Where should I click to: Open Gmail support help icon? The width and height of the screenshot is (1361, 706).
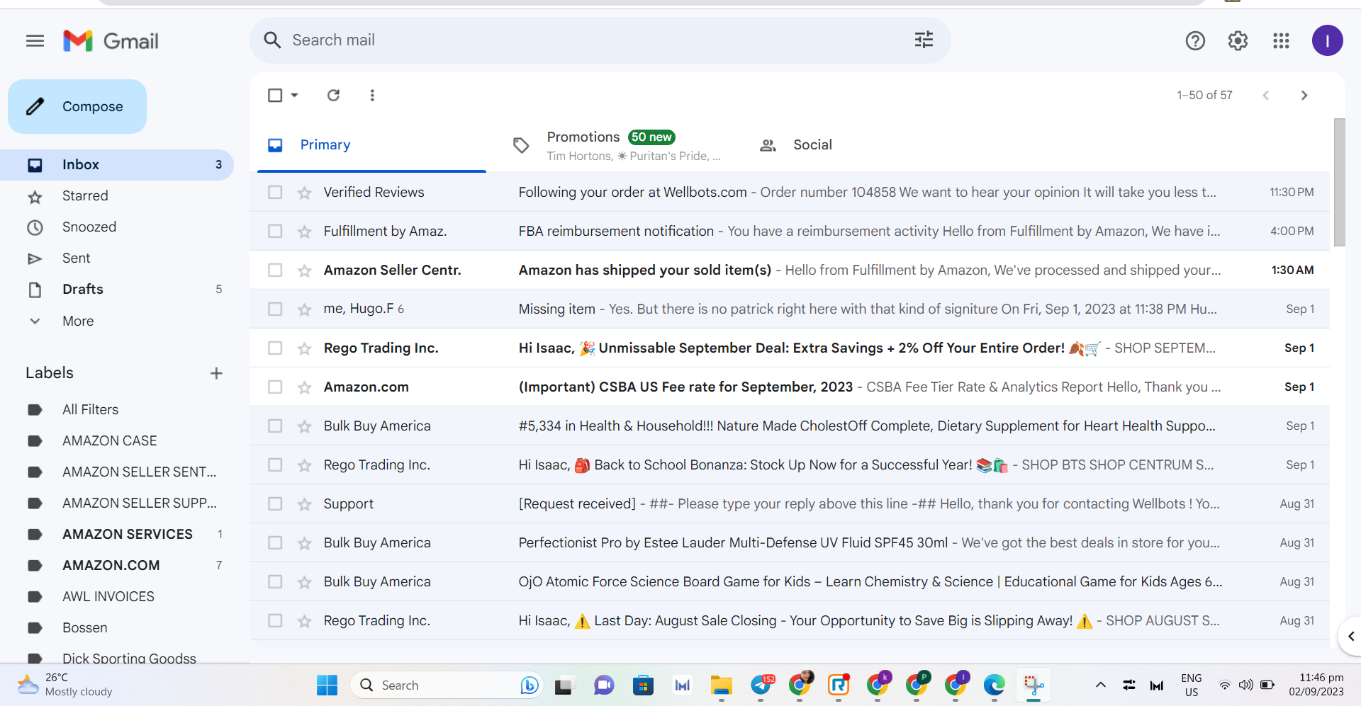pyautogui.click(x=1195, y=41)
